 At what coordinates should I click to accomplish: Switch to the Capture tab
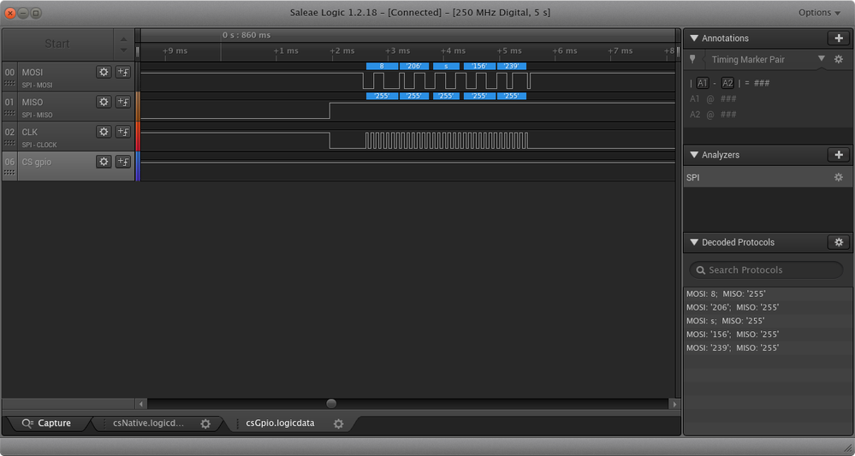(47, 423)
